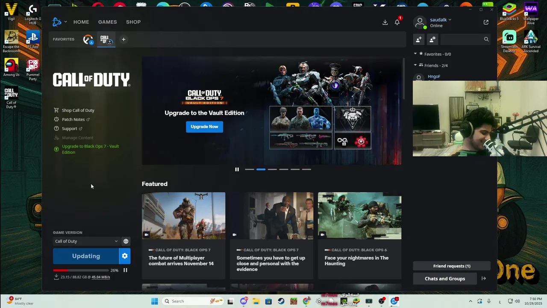The height and width of the screenshot is (308, 547).
Task: Open the Game Version dropdown
Action: pyautogui.click(x=86, y=241)
